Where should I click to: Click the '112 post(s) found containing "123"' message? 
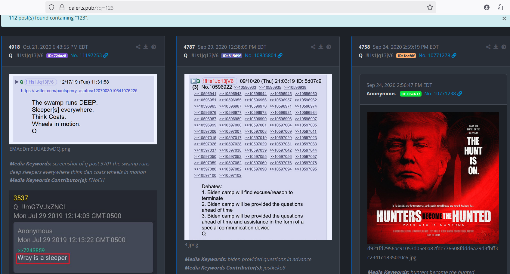click(x=49, y=18)
